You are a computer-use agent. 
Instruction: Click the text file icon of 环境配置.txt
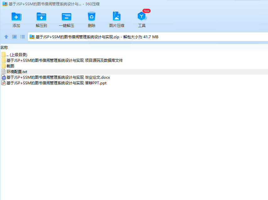3,71
